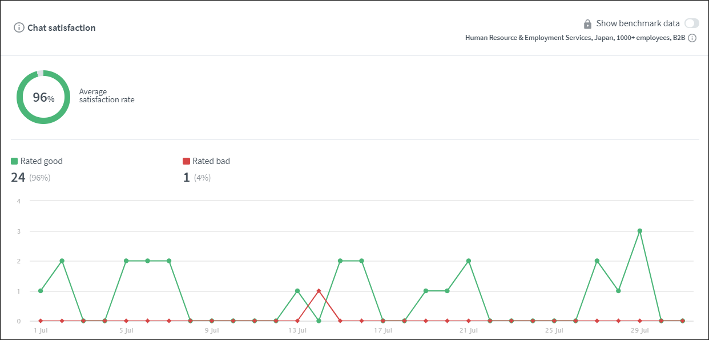Click the Show benchmark data label

[x=638, y=23]
